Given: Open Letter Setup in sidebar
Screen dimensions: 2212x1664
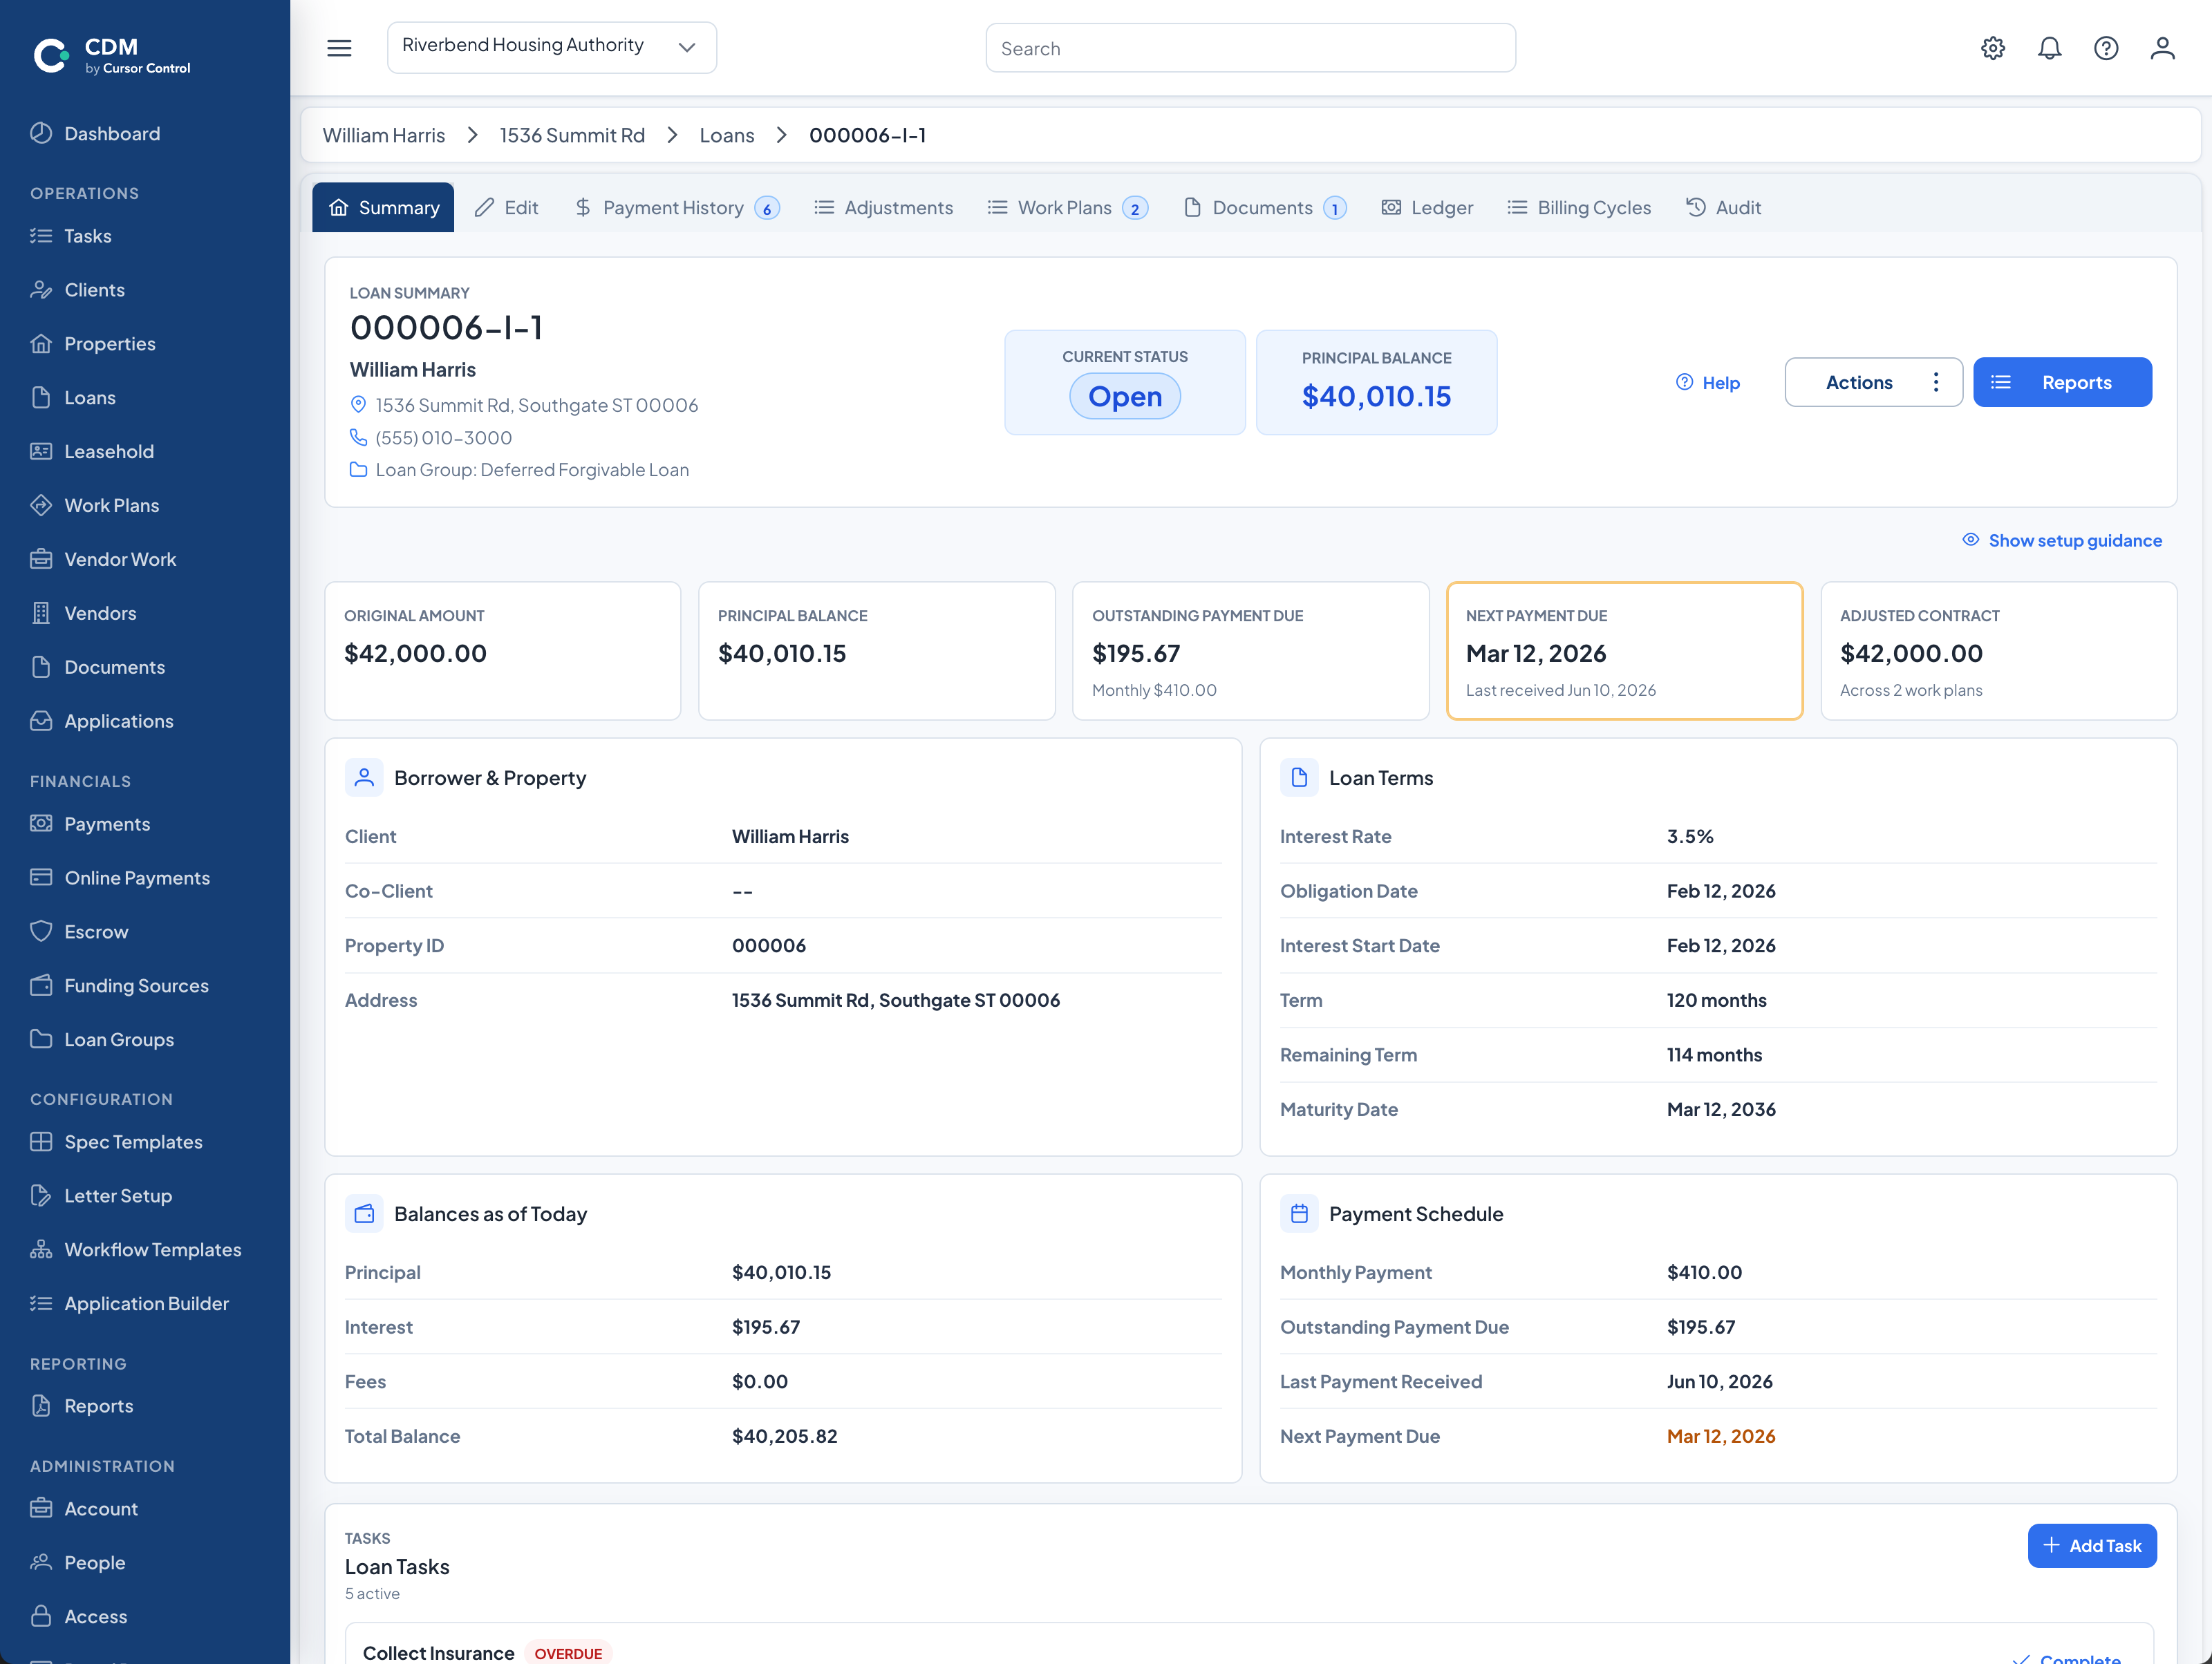Looking at the screenshot, I should [118, 1196].
